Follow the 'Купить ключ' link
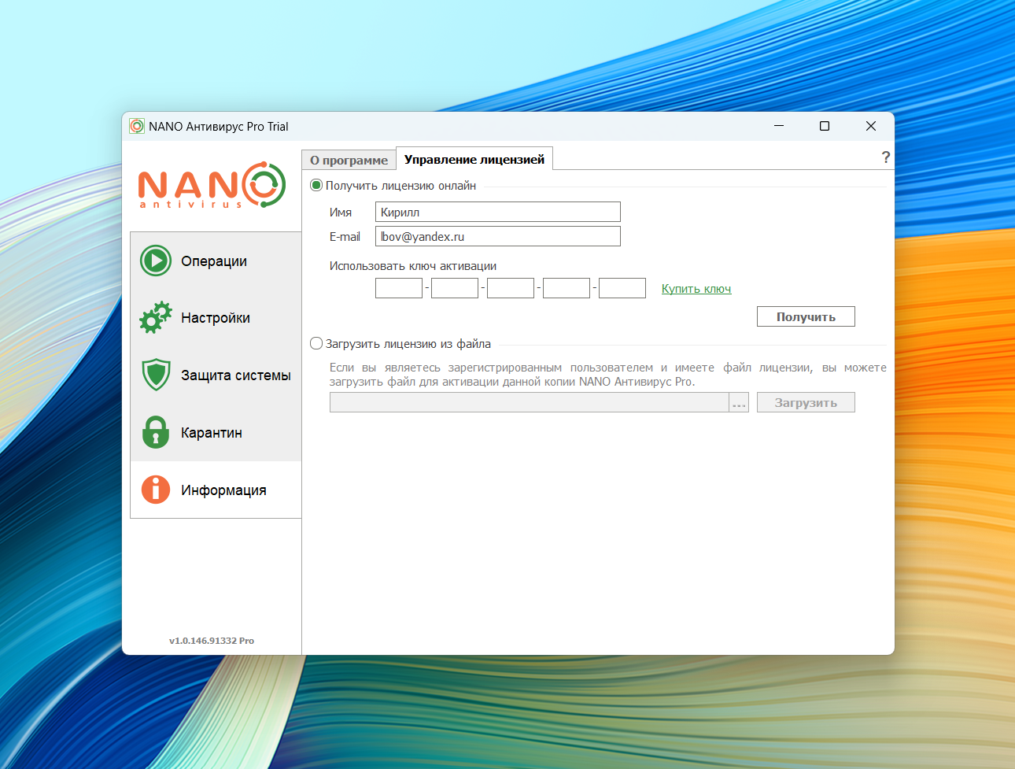1015x769 pixels. (696, 289)
